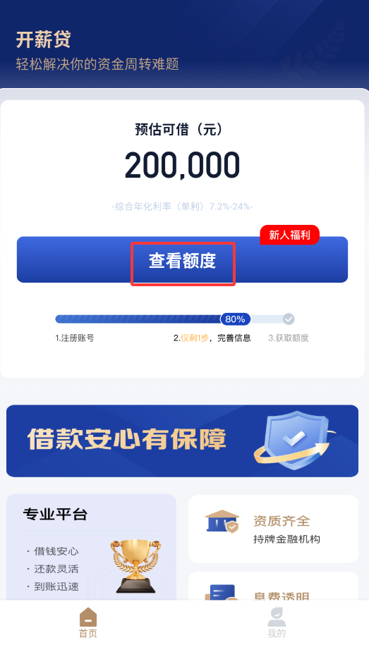
Task: Click the 综合年化利率 rate text
Action: [x=183, y=207]
